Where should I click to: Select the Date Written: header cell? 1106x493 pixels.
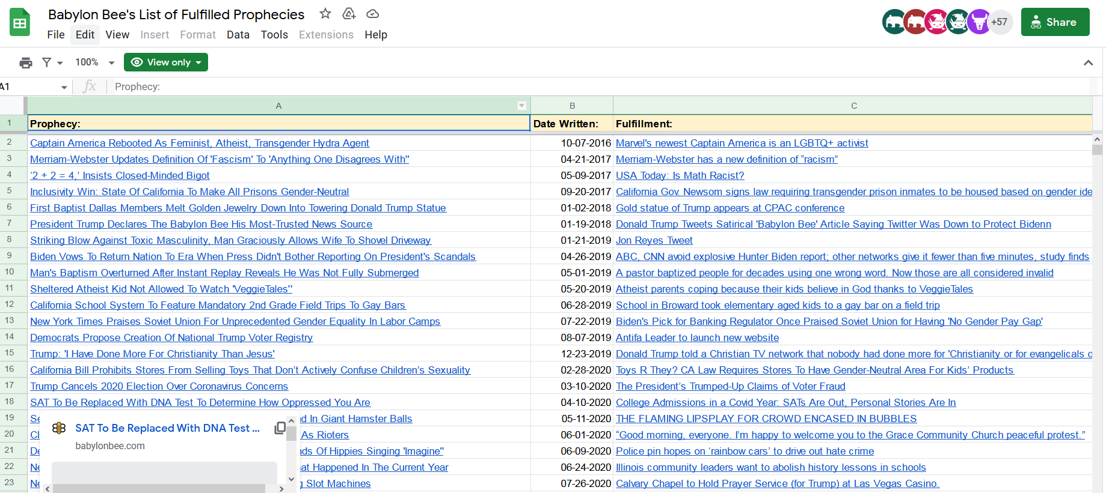coord(572,124)
